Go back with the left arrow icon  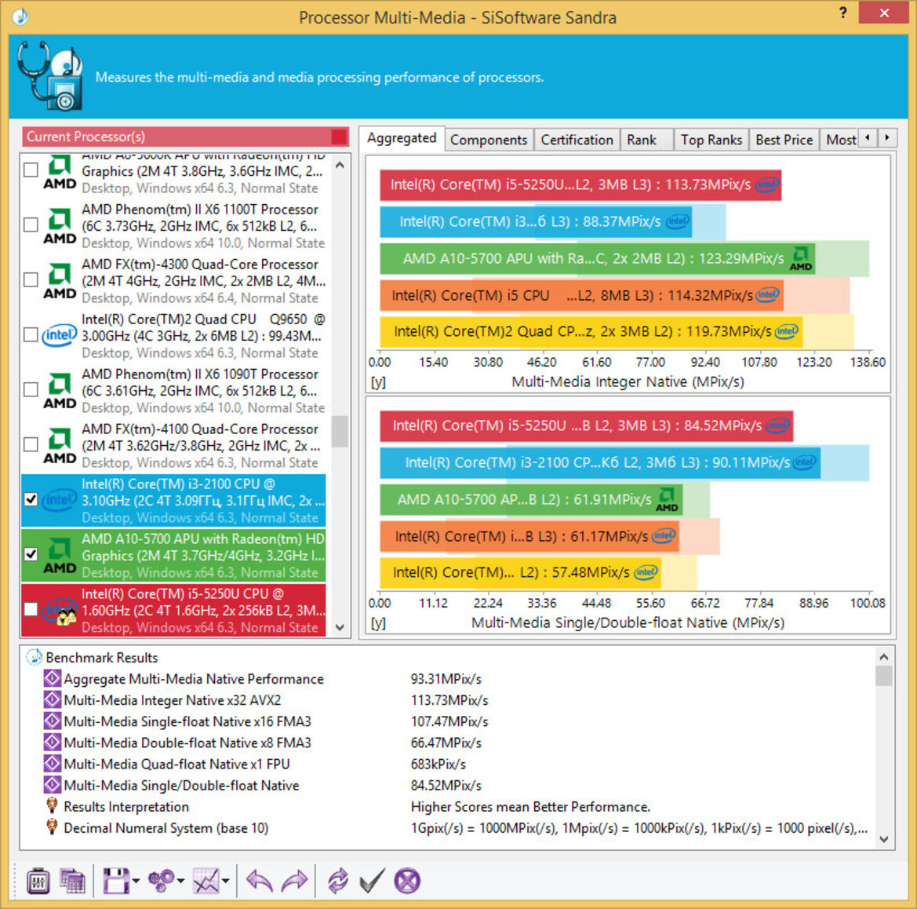(x=260, y=881)
